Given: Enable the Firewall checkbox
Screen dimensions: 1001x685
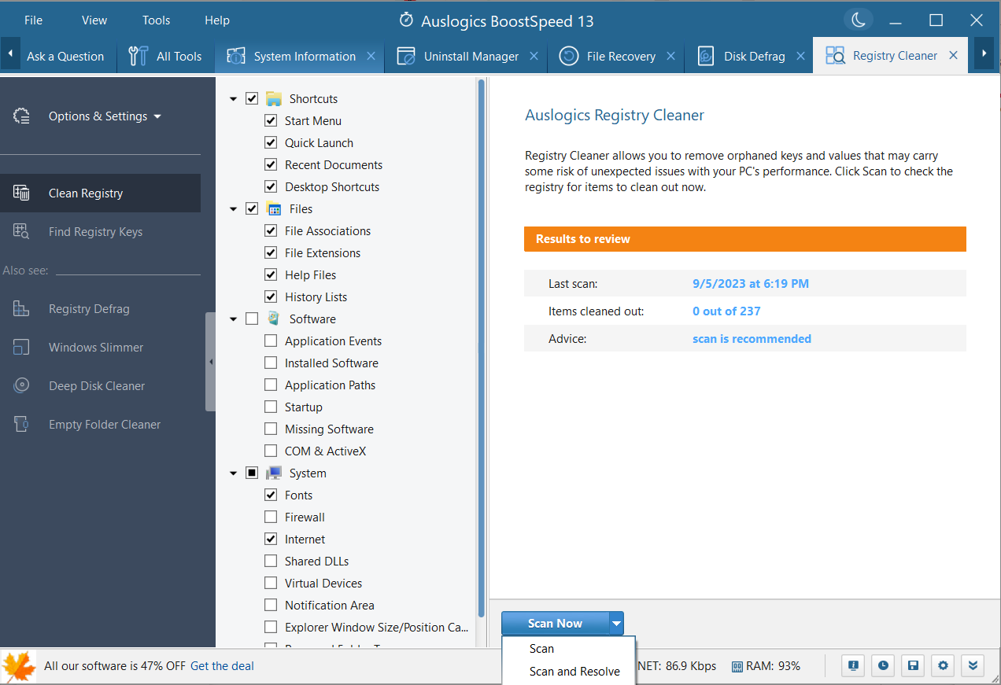Looking at the screenshot, I should (271, 517).
